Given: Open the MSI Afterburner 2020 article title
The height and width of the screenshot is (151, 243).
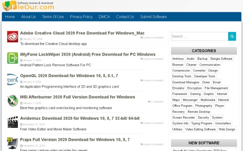Looking at the screenshot, I should (x=77, y=97).
